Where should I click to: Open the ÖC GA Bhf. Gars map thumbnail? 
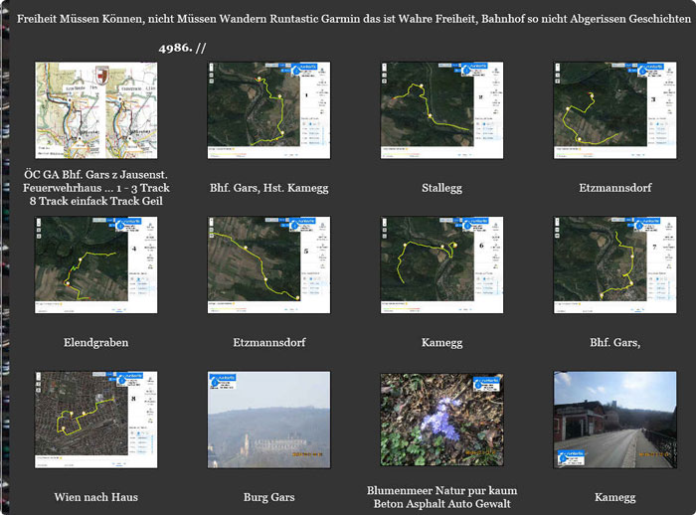(95, 110)
